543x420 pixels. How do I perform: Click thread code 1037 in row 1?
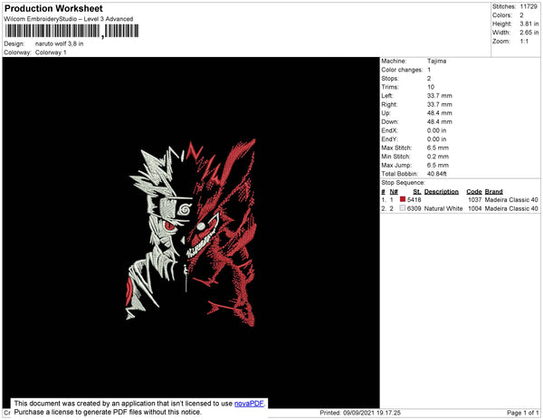[475, 200]
